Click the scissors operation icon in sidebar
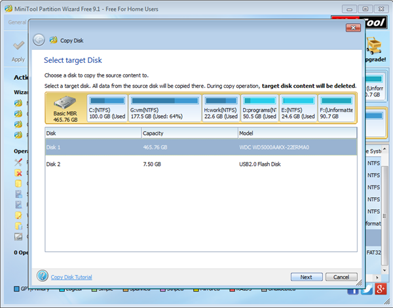Viewport: 393px width, 308px height. tap(18, 163)
